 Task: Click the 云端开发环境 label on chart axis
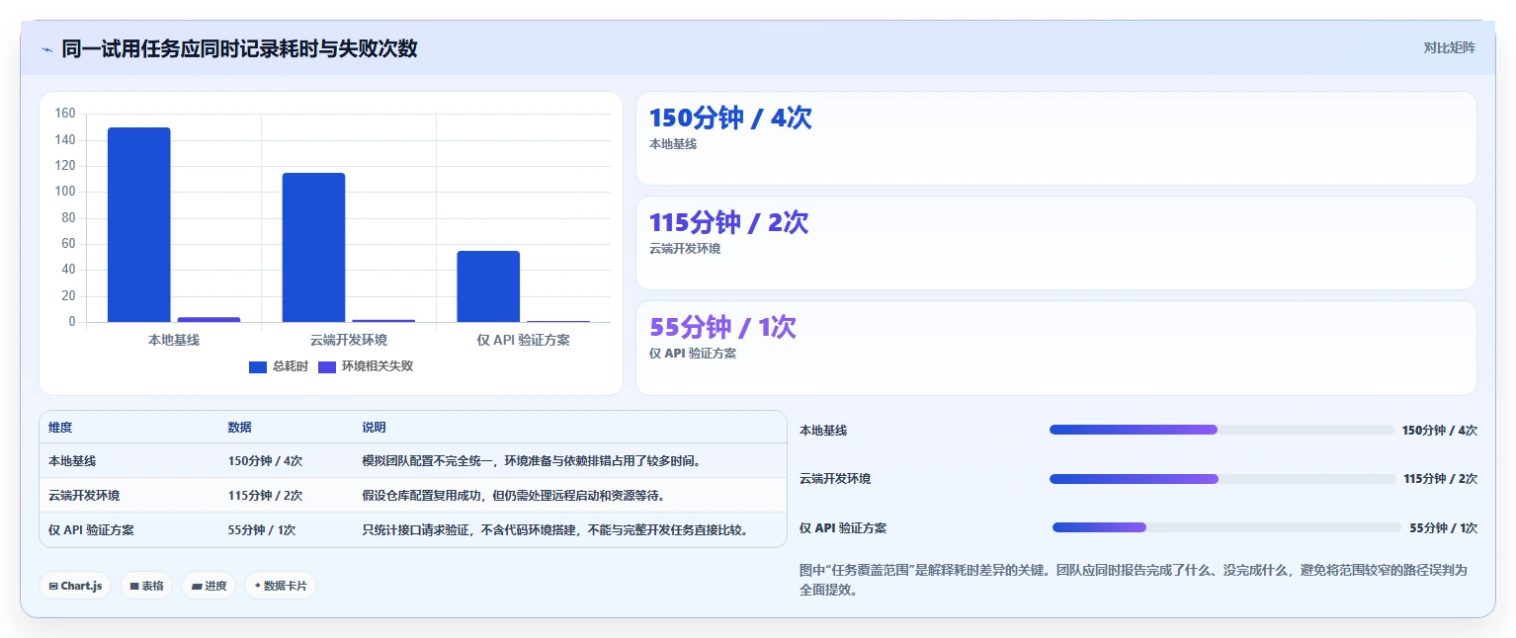[x=349, y=340]
